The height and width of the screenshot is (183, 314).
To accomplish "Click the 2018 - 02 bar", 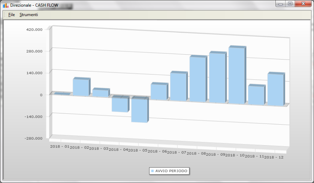I will [x=82, y=86].
